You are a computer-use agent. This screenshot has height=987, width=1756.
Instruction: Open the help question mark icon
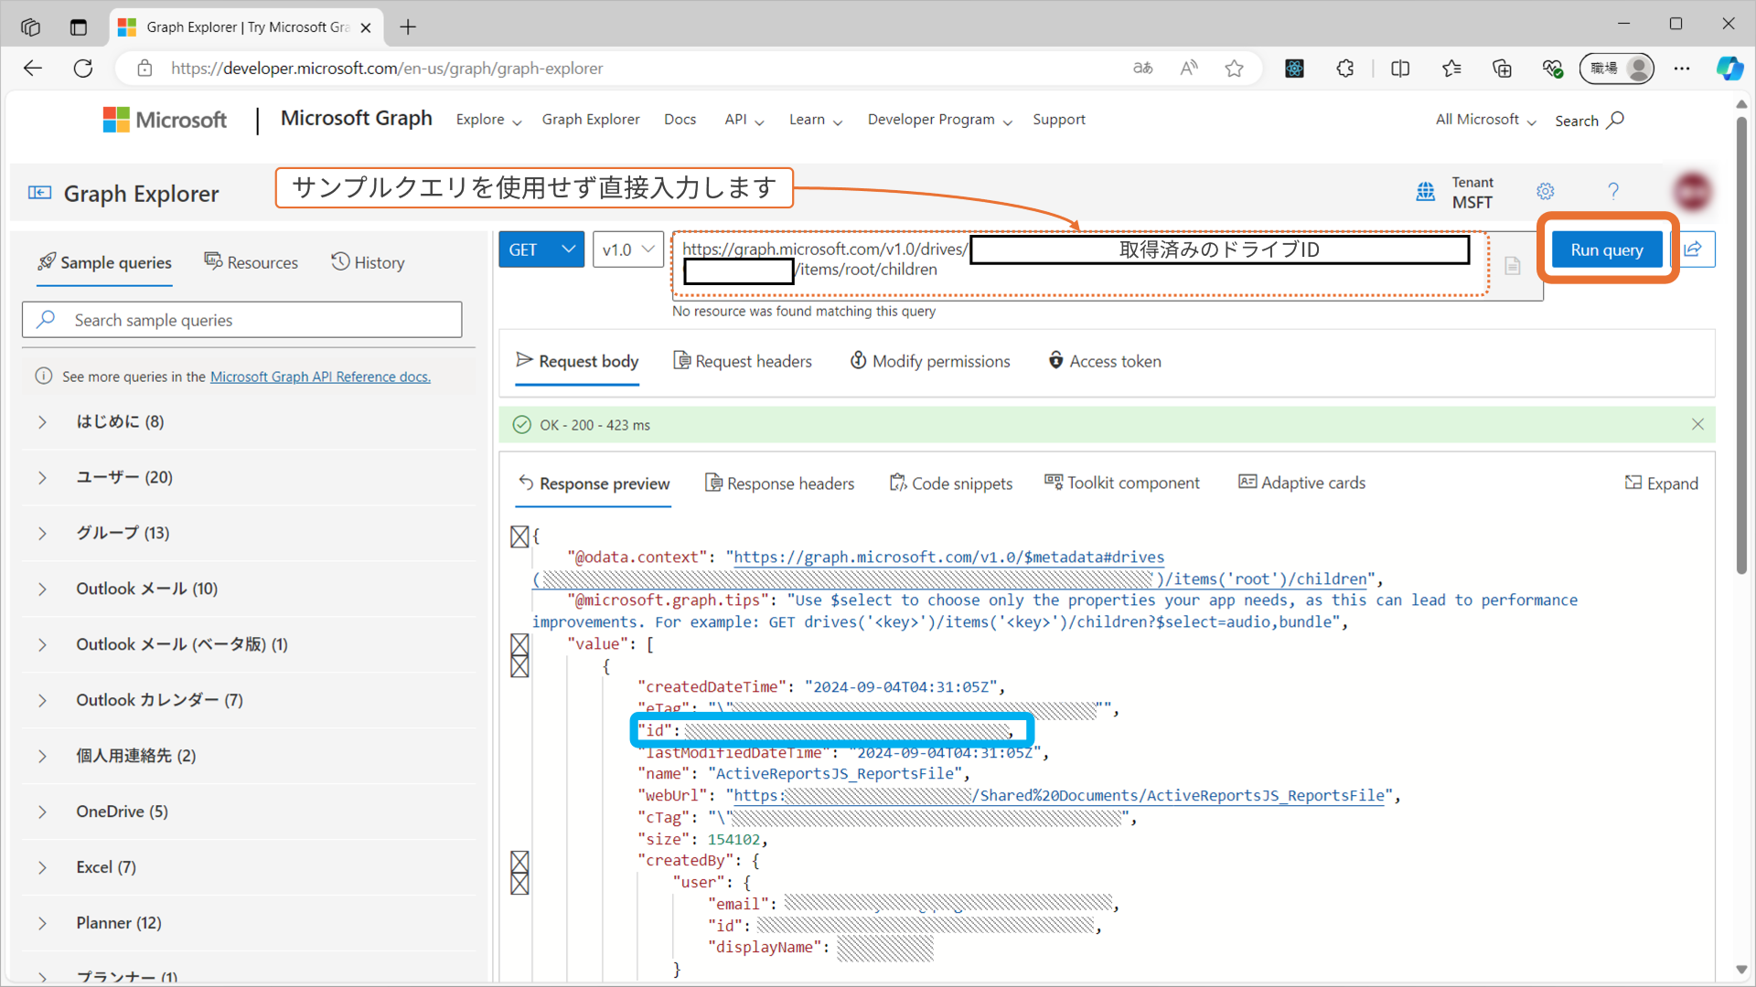(1613, 191)
